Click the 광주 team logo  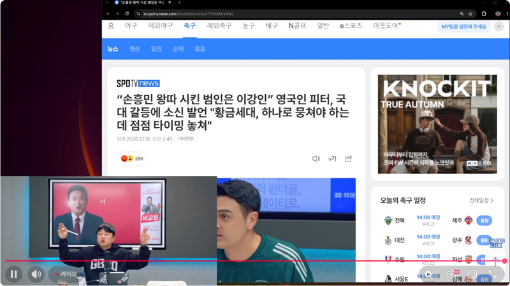[x=469, y=240]
